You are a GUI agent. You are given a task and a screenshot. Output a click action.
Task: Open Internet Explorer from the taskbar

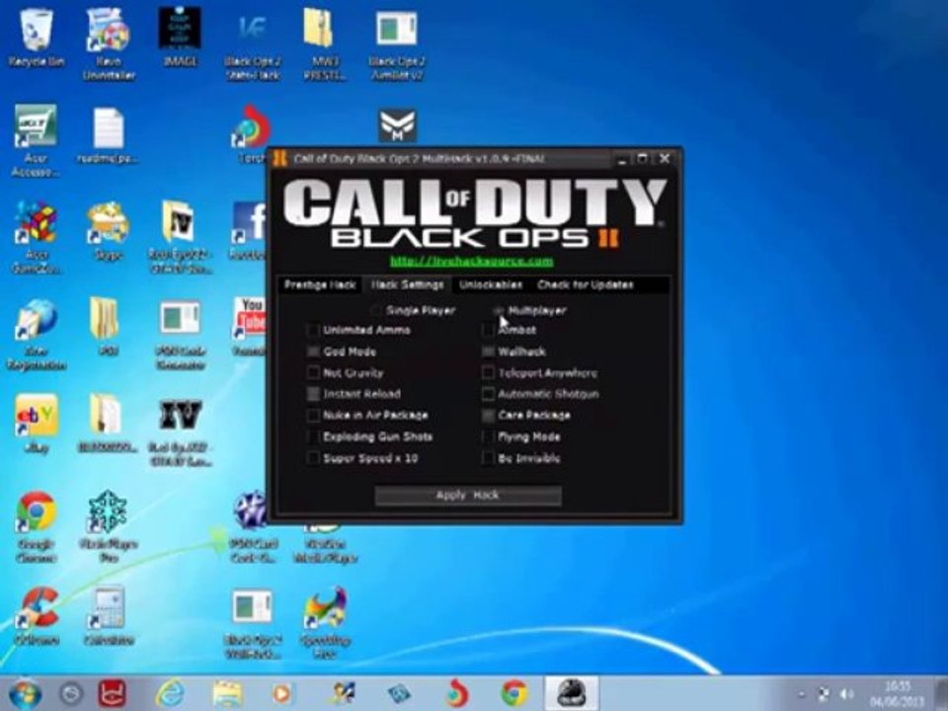tap(171, 693)
